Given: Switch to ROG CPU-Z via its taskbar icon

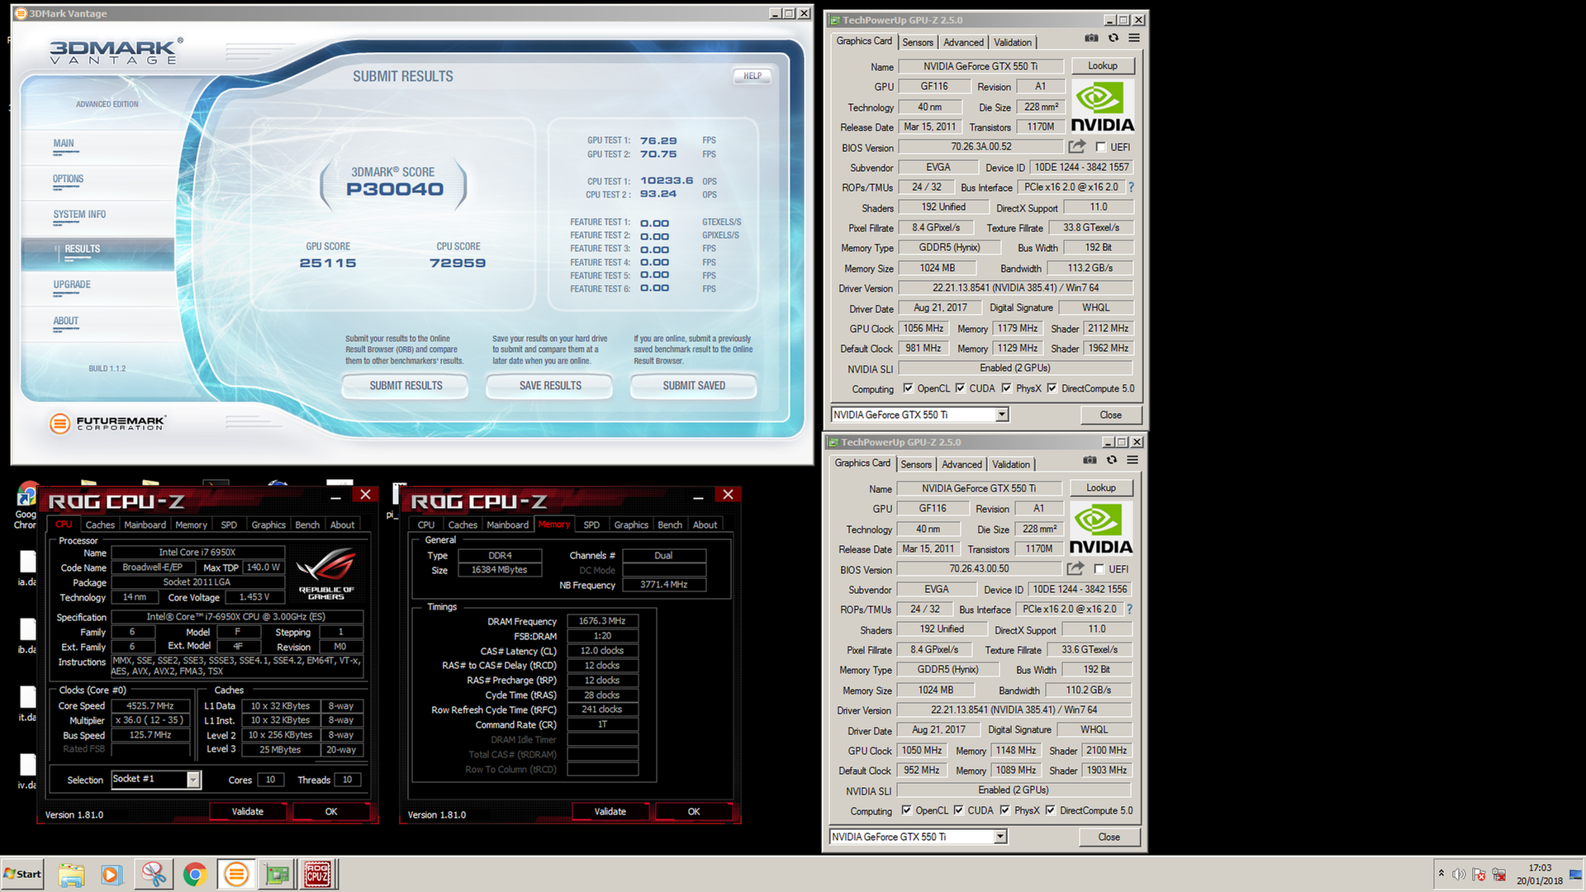Looking at the screenshot, I should coord(318,874).
